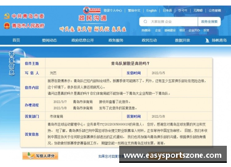Click hot keyword 企业开办
Viewport: 231px width, 167px height.
point(194,30)
